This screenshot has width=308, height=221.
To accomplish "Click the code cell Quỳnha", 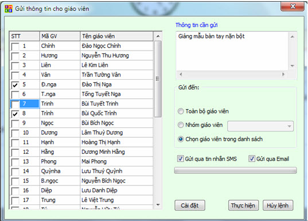I will [60, 171].
